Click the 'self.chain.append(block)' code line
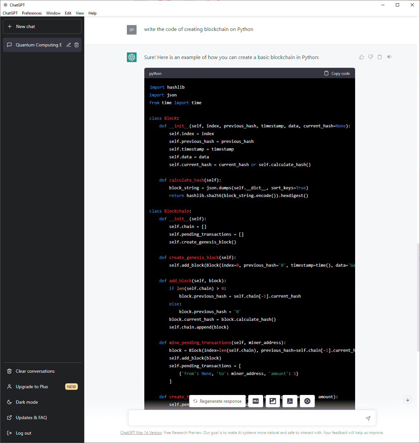This screenshot has height=443, width=420. point(199,327)
